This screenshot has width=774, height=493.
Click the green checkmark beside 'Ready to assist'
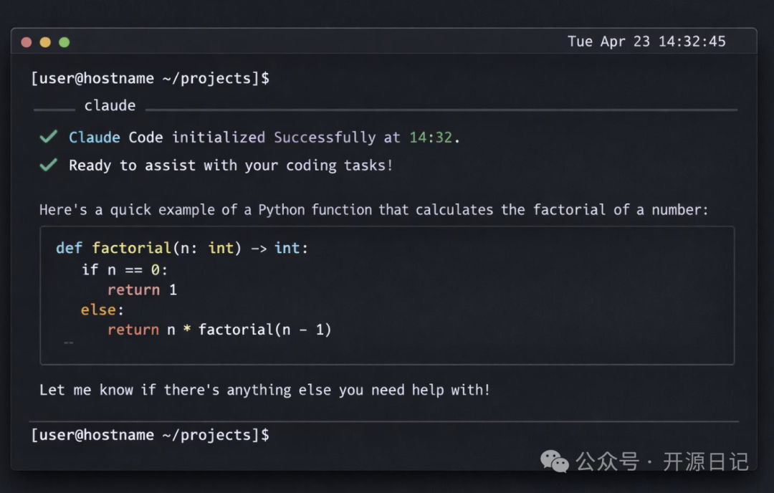(x=49, y=165)
